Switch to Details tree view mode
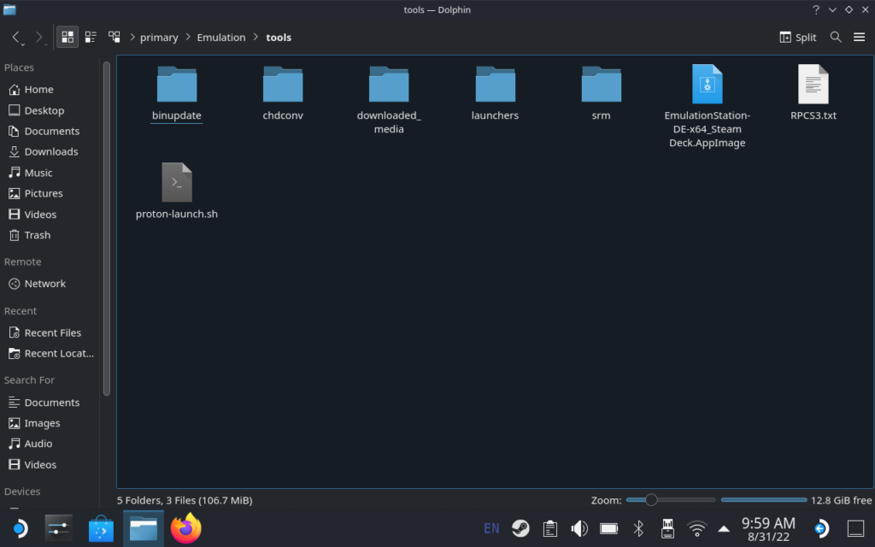The width and height of the screenshot is (875, 547). coord(115,37)
